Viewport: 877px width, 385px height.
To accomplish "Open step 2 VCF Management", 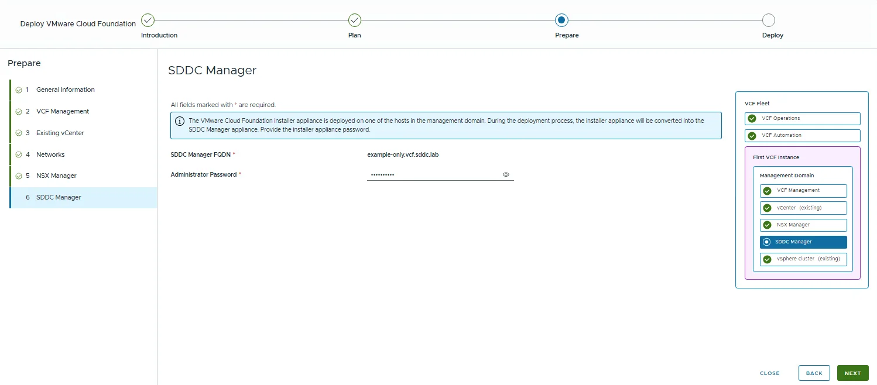I will click(x=83, y=111).
